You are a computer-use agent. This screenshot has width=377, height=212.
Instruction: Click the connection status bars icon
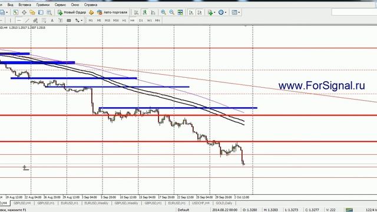[349, 210]
